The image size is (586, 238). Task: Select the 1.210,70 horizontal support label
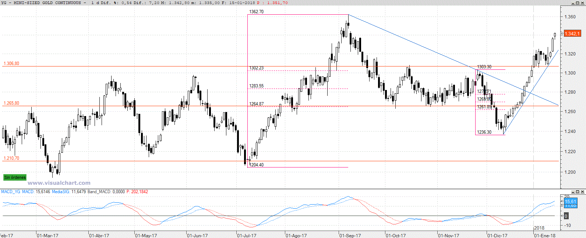[11, 158]
